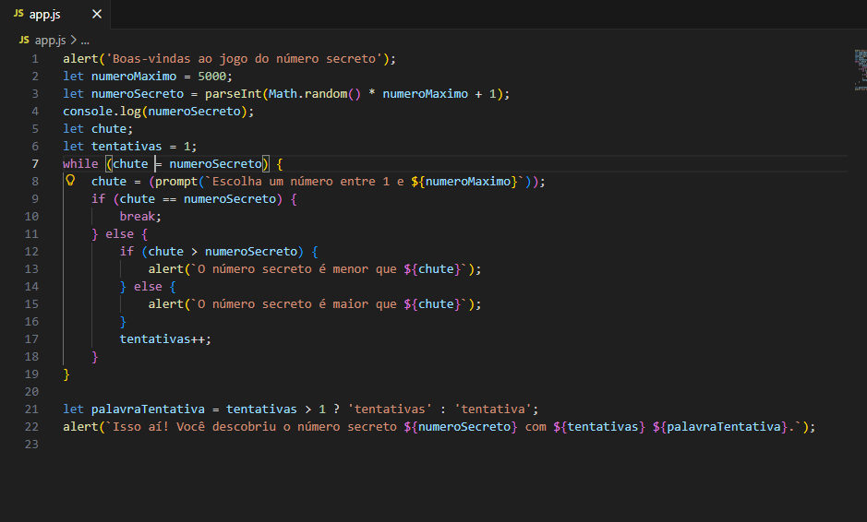
Task: Click line number 23 in the gutter
Action: point(31,445)
